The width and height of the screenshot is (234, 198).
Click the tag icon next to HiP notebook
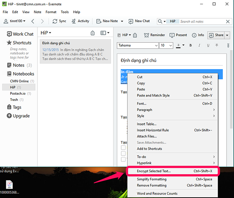pyautogui.click(x=135, y=35)
